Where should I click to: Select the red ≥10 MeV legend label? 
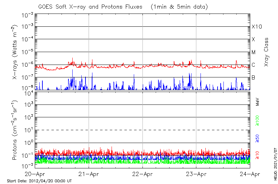[x=258, y=155]
